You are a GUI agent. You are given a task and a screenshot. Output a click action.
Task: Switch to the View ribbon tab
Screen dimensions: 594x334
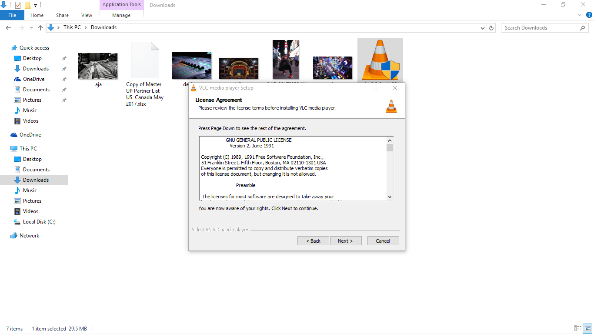[x=87, y=15]
